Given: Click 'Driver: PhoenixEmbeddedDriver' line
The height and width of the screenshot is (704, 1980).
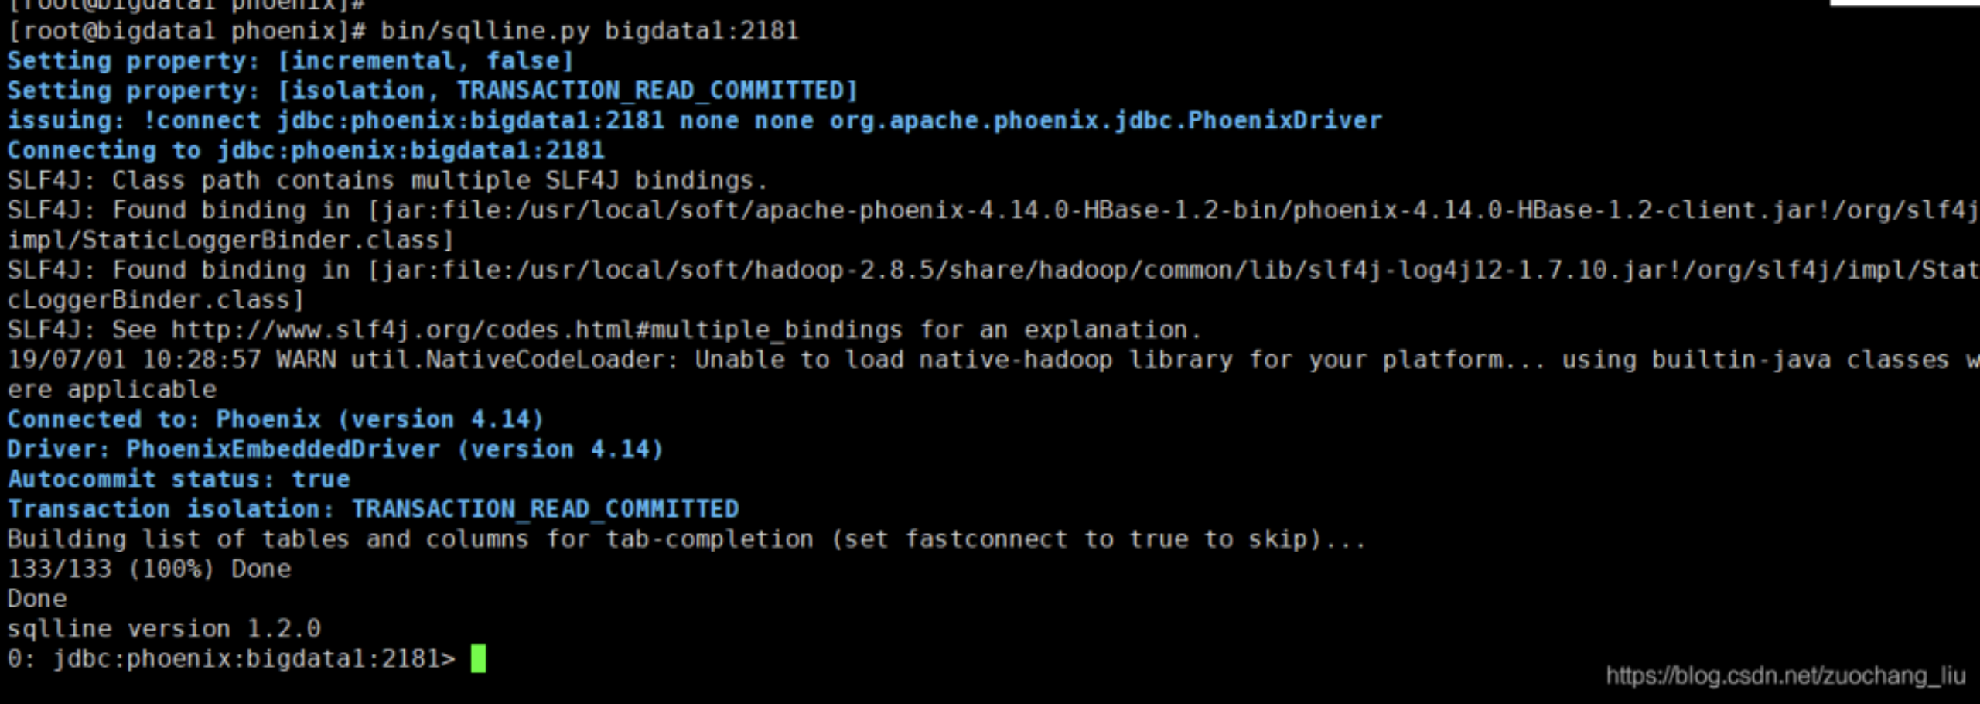Looking at the screenshot, I should [336, 449].
